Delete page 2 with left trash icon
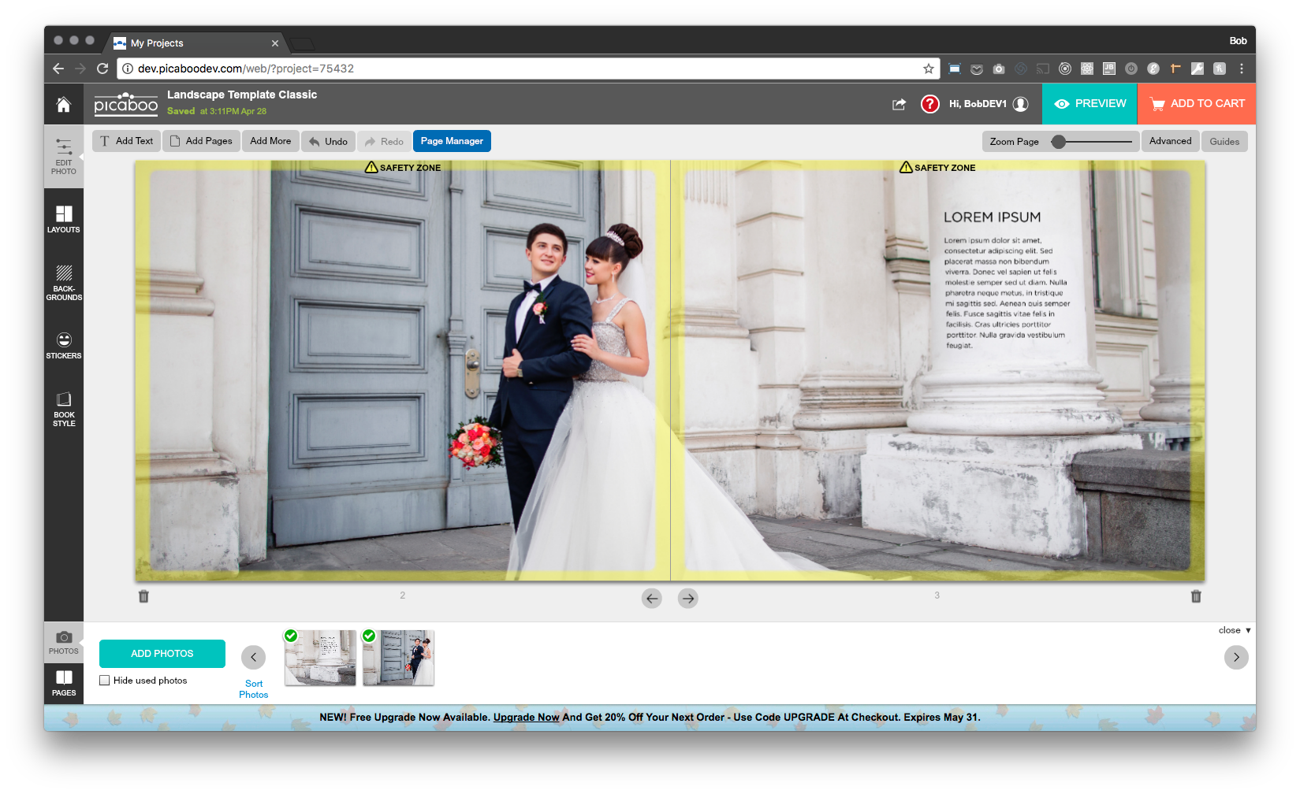This screenshot has height=794, width=1300. point(143,596)
